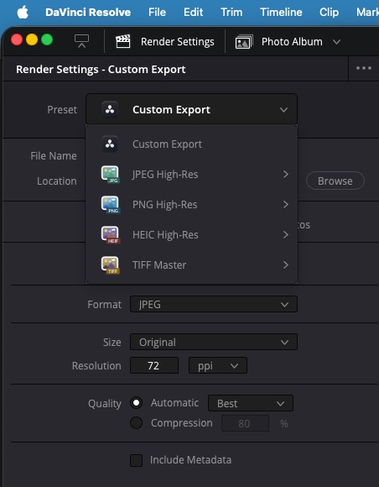Click the Resolve icon beside Custom Export entry

[x=110, y=144]
